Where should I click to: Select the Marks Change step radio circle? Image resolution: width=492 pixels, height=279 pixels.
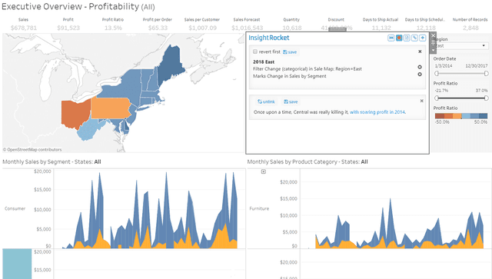420,75
